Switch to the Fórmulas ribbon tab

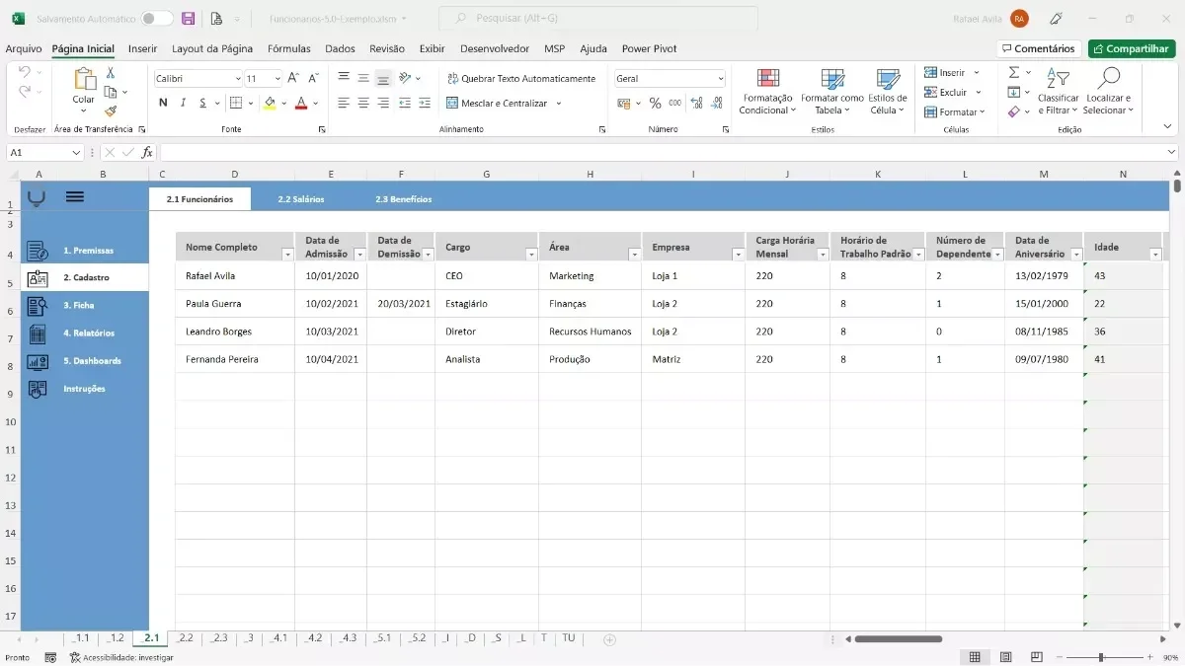point(288,48)
